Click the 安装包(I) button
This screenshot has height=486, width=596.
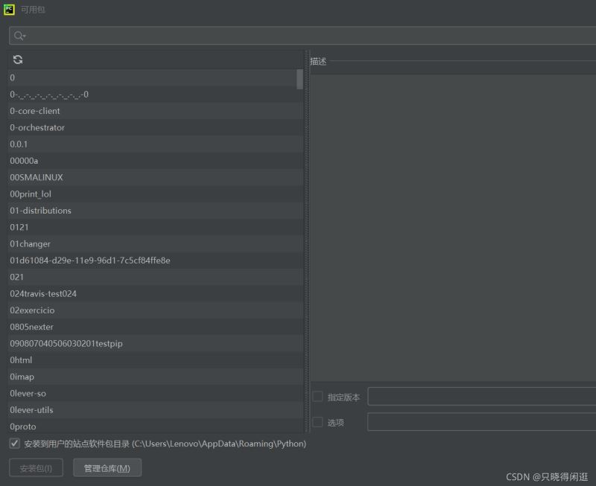pos(36,468)
